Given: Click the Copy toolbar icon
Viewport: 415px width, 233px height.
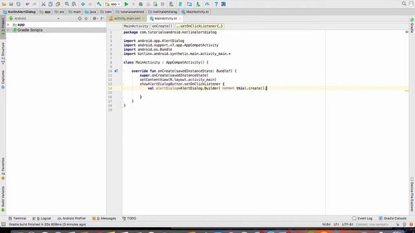Looking at the screenshot, I should click(x=51, y=4).
